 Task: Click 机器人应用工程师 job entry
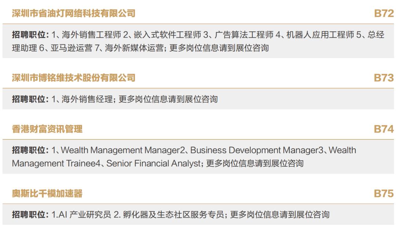coord(320,34)
